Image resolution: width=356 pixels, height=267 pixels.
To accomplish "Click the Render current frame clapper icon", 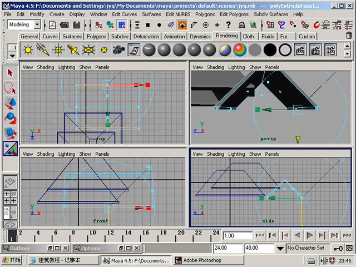I will pyautogui.click(x=300, y=50).
